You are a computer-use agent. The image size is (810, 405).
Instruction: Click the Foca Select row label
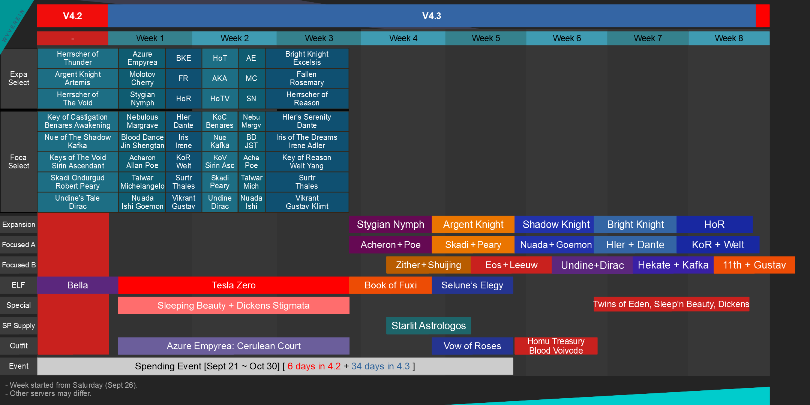19,162
